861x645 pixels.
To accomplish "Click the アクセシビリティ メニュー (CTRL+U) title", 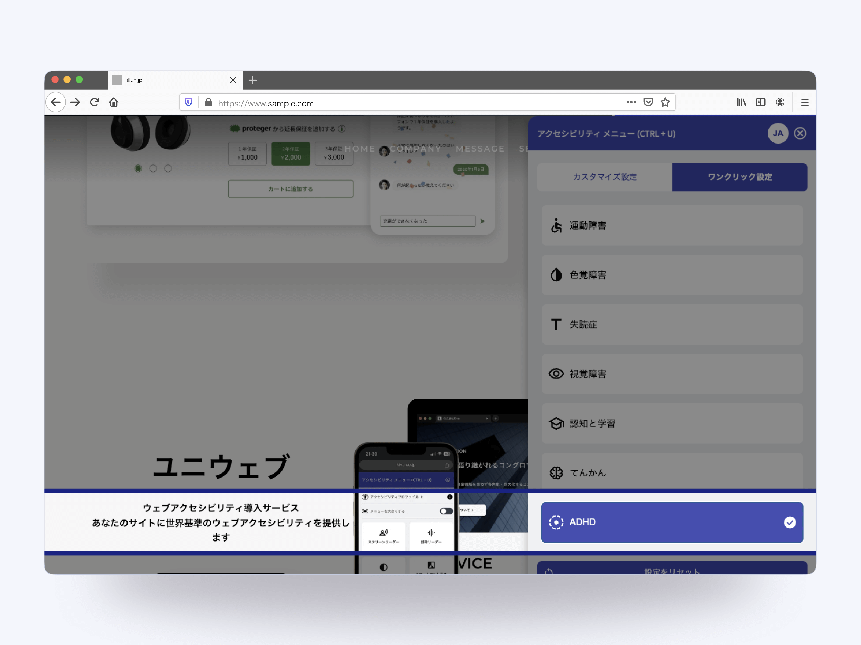I will click(606, 134).
